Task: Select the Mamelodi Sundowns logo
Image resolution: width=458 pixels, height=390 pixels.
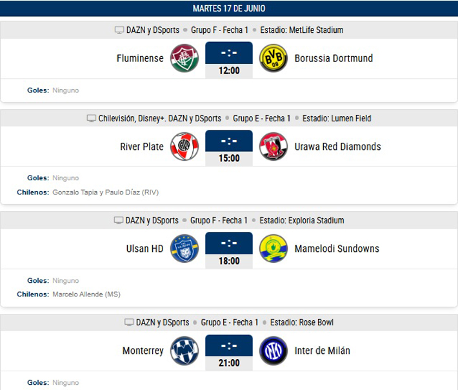Action: pyautogui.click(x=274, y=249)
